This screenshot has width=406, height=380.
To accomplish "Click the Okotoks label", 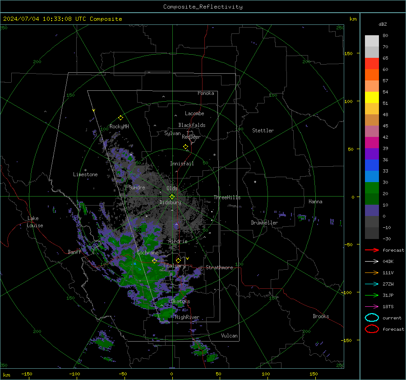I will pyautogui.click(x=180, y=301).
